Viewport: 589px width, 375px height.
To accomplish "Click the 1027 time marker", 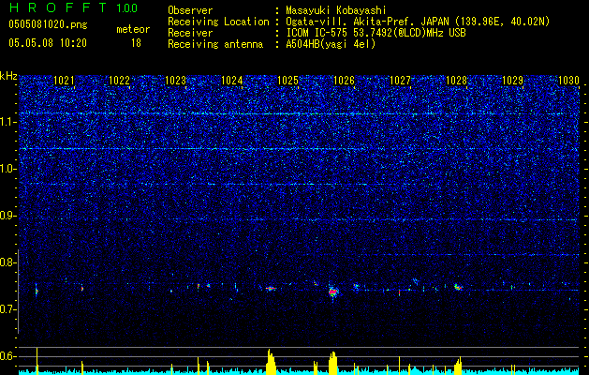I will [x=401, y=81].
